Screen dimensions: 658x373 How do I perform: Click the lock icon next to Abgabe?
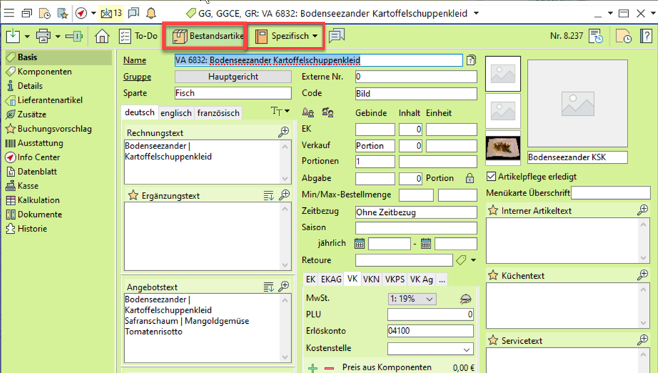(x=469, y=178)
